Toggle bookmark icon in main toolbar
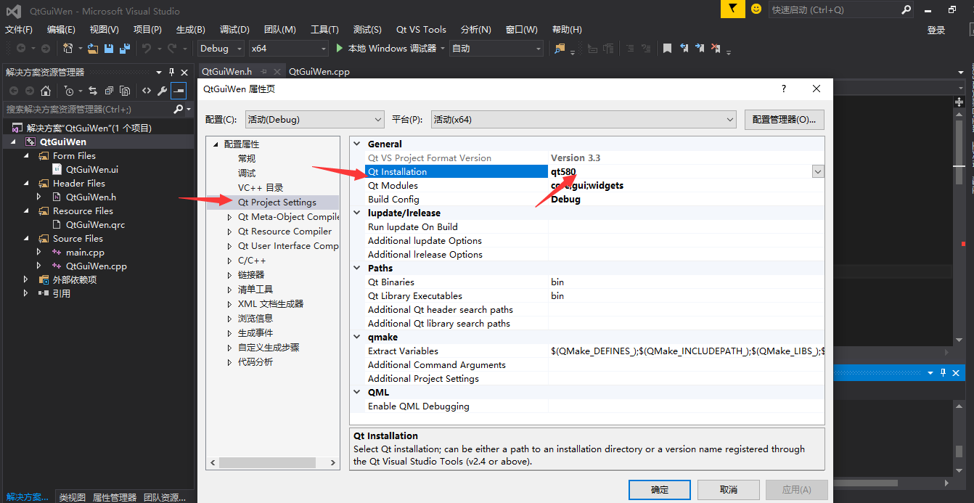The width and height of the screenshot is (974, 503). coord(667,49)
